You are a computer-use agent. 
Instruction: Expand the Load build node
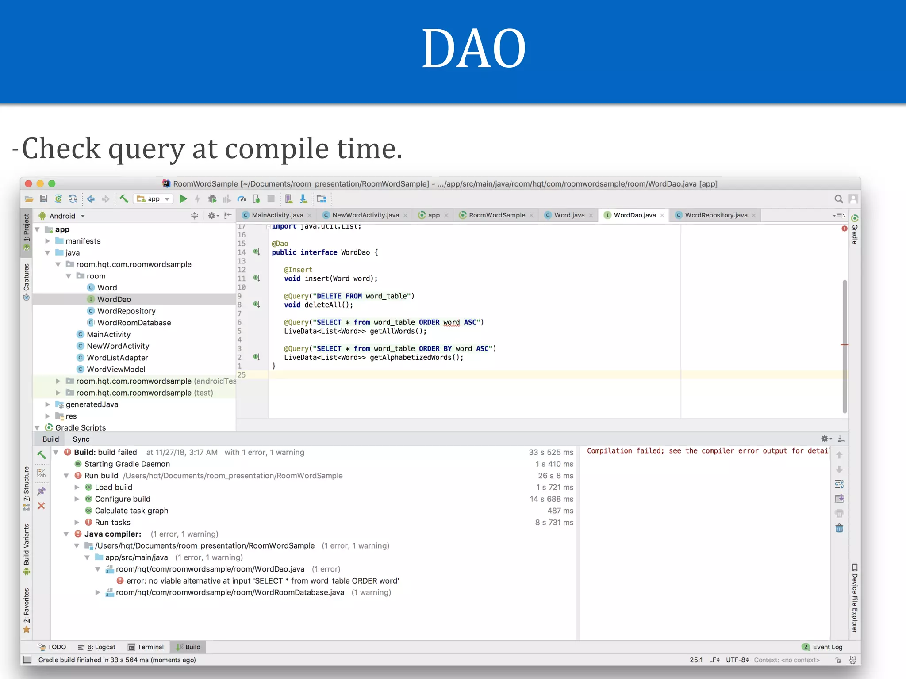pos(77,487)
